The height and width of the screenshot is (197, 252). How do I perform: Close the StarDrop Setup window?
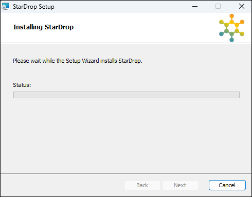coord(242,7)
